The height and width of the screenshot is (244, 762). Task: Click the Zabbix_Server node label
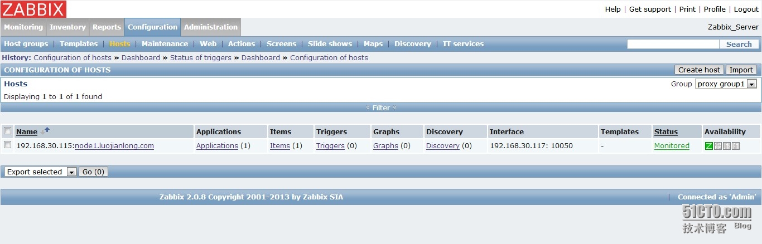point(733,27)
